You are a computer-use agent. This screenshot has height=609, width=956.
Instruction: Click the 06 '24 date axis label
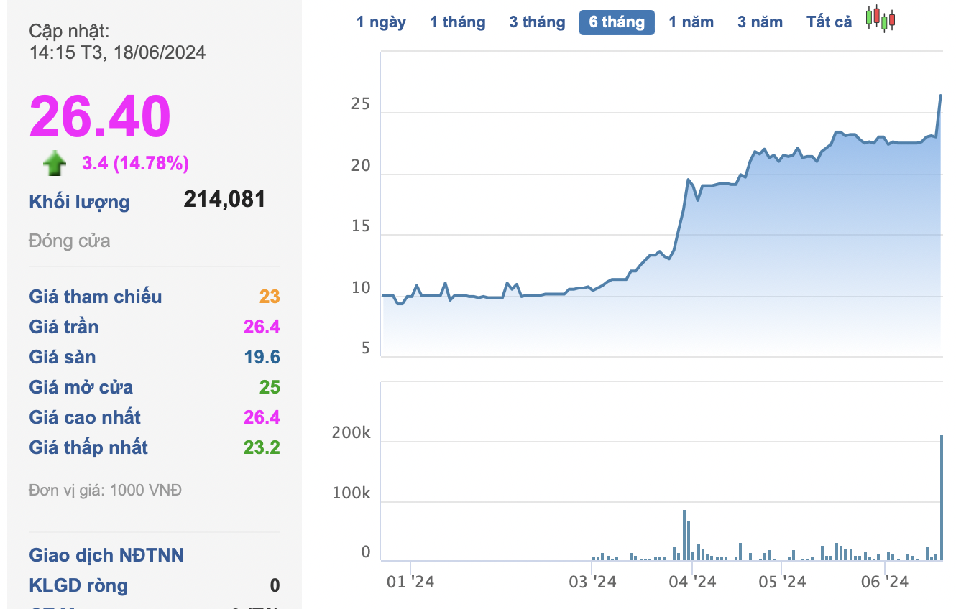(885, 581)
